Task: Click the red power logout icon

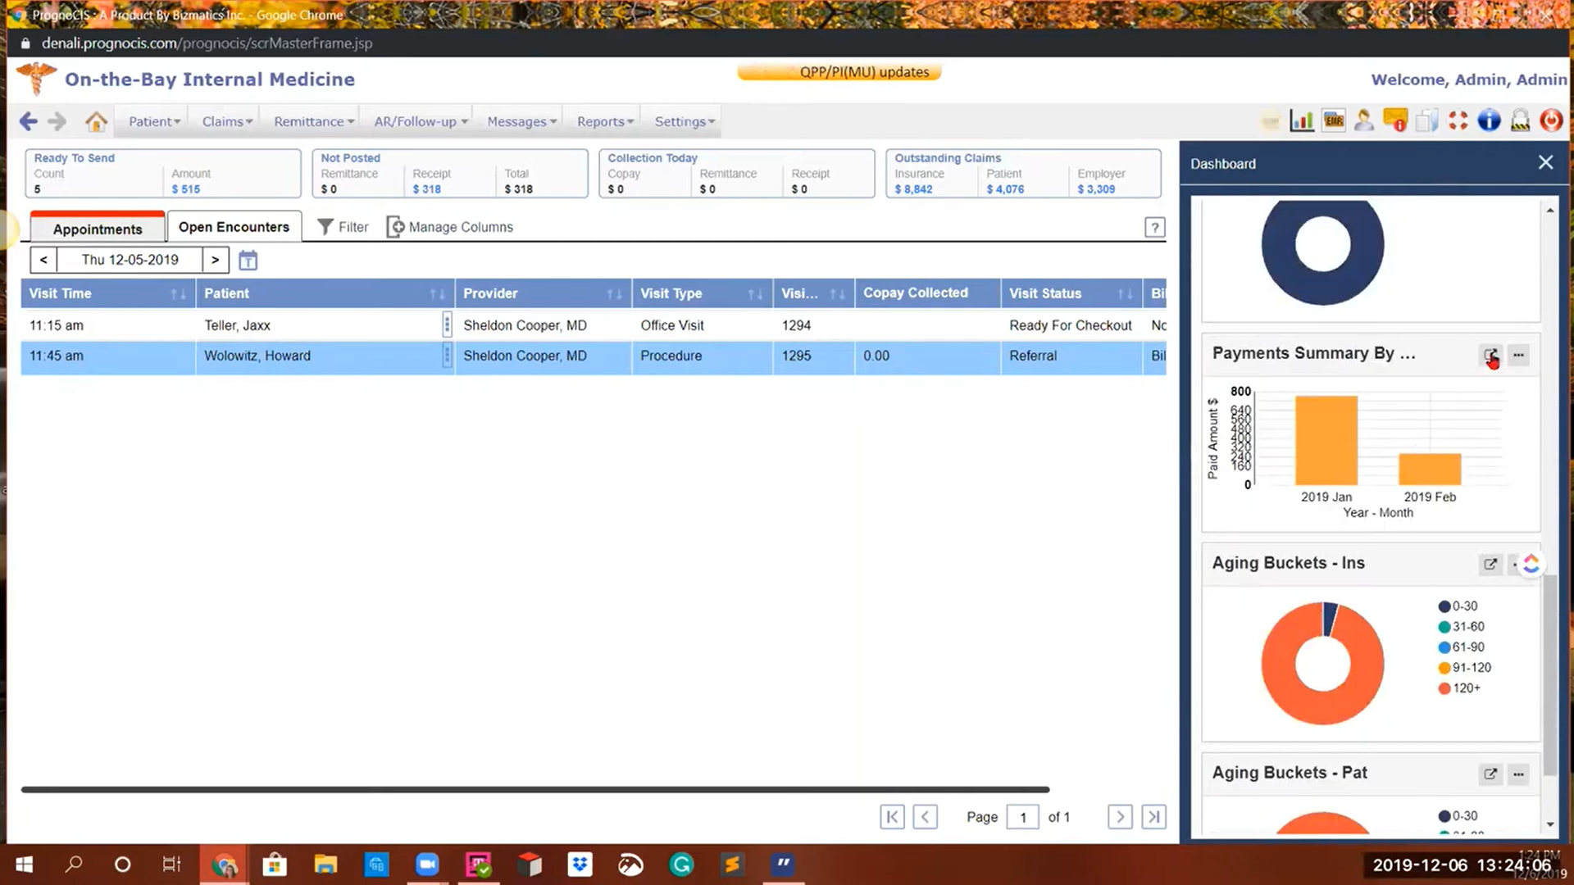Action: [1551, 121]
